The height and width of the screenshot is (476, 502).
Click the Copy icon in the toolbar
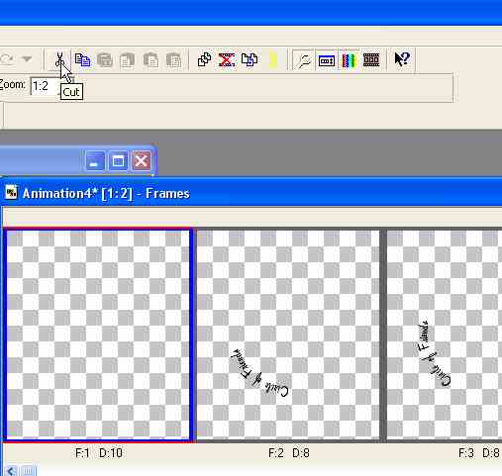coord(82,59)
